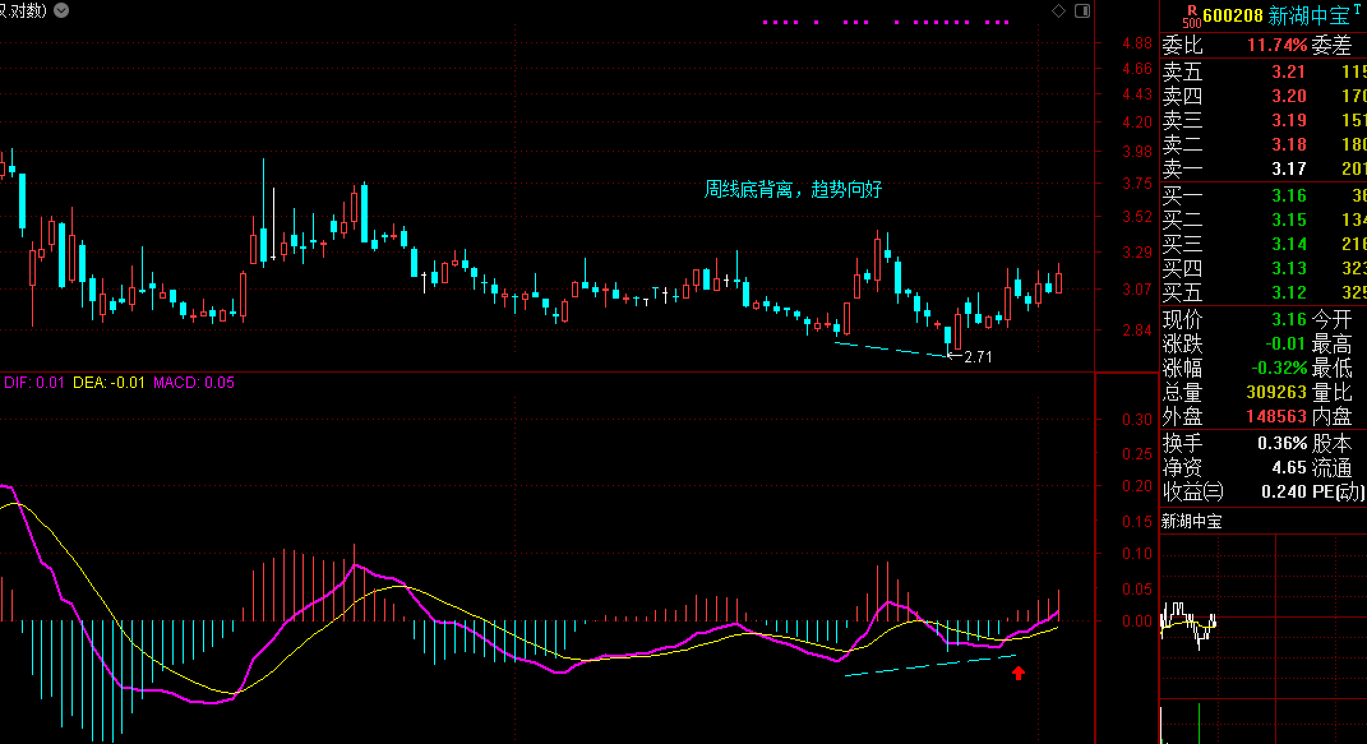
Task: Select the 买三 price 3.14
Action: tap(1289, 244)
